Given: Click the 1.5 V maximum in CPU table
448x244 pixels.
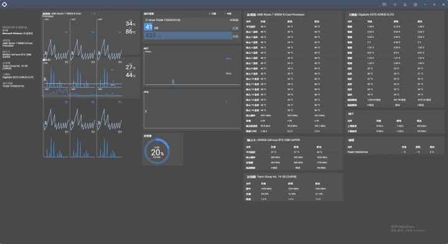Looking at the screenshot, I should coord(317,131).
